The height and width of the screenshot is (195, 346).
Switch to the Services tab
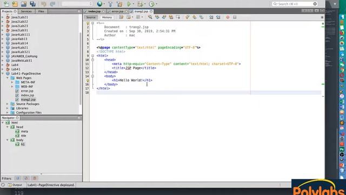[26, 11]
